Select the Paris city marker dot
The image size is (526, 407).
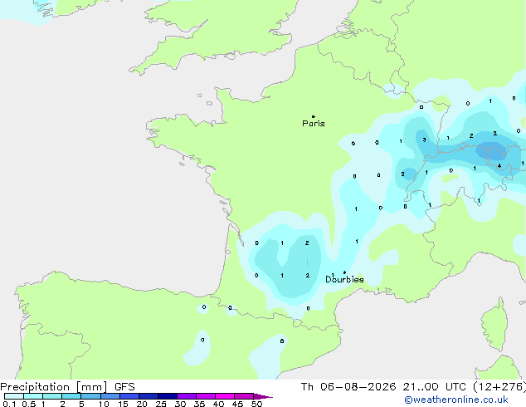(314, 116)
